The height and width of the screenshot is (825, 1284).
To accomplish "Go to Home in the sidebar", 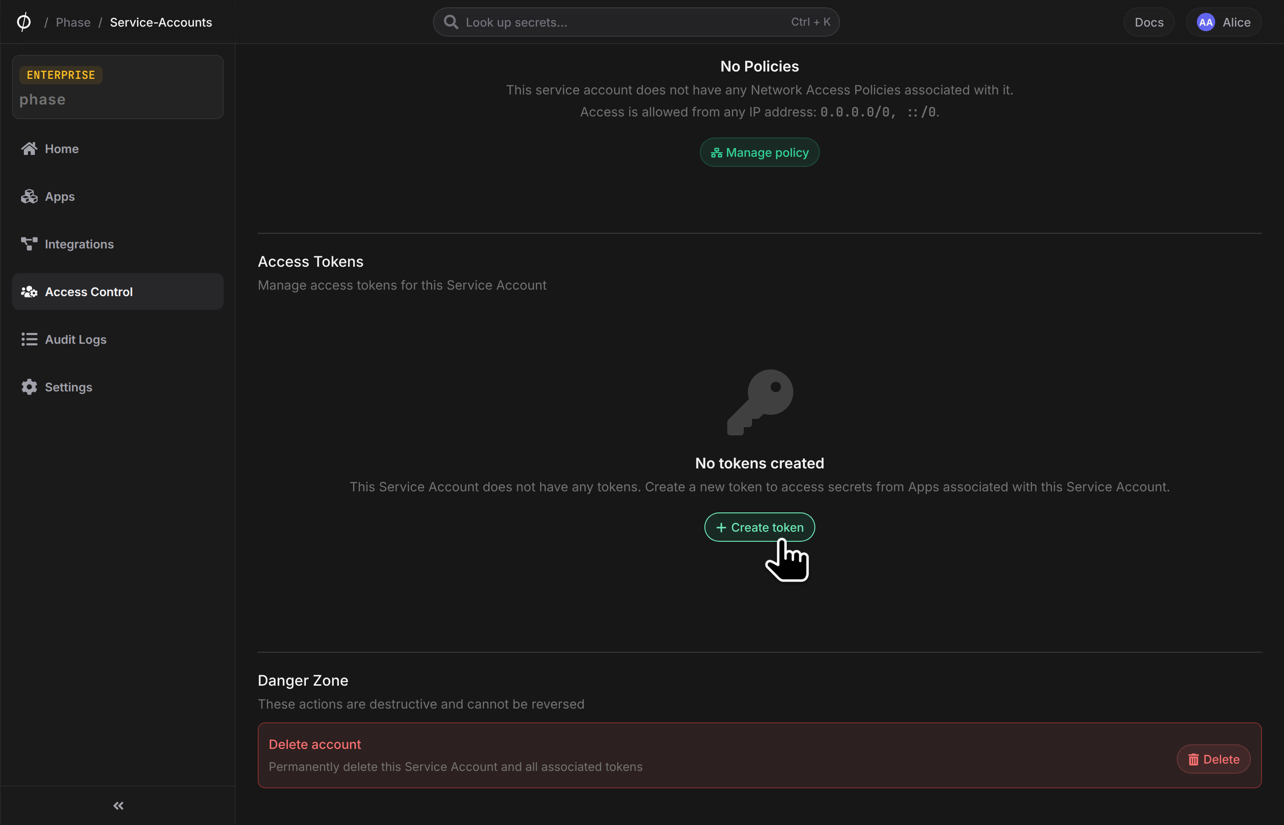I will tap(117, 148).
